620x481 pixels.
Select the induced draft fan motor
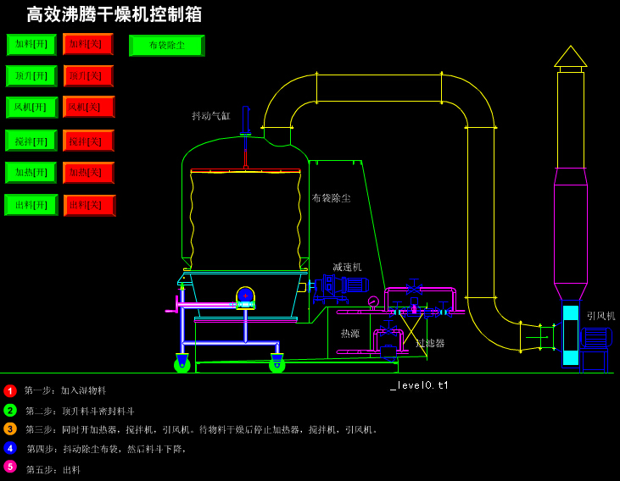595,337
